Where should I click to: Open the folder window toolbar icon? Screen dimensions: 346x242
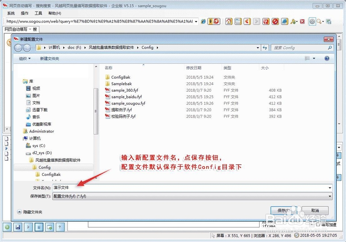pos(238,21)
